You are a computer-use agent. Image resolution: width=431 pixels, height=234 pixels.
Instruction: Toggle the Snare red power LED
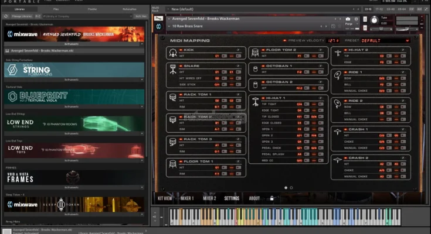pos(181,66)
